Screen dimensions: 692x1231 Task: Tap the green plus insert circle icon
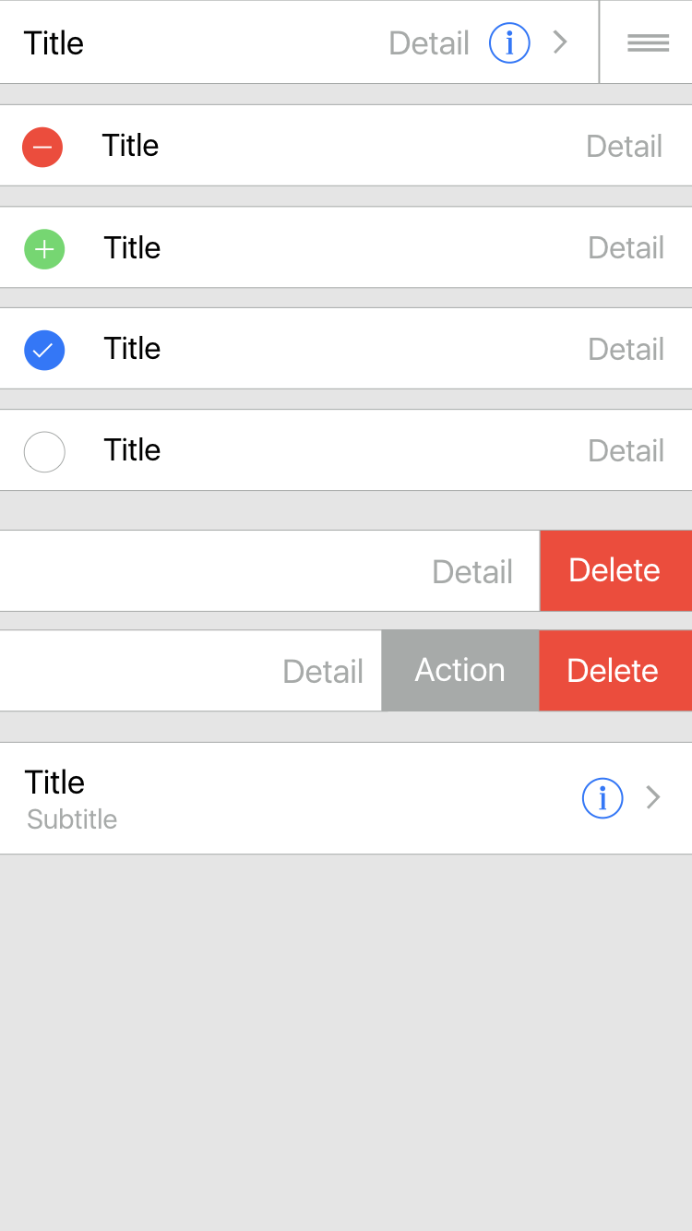click(x=44, y=248)
